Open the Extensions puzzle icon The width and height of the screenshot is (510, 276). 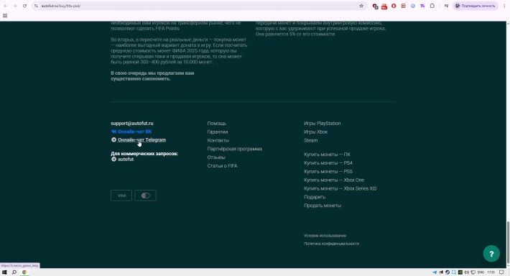[432, 6]
